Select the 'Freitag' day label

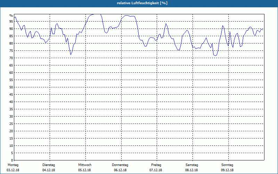pyautogui.click(x=156, y=165)
